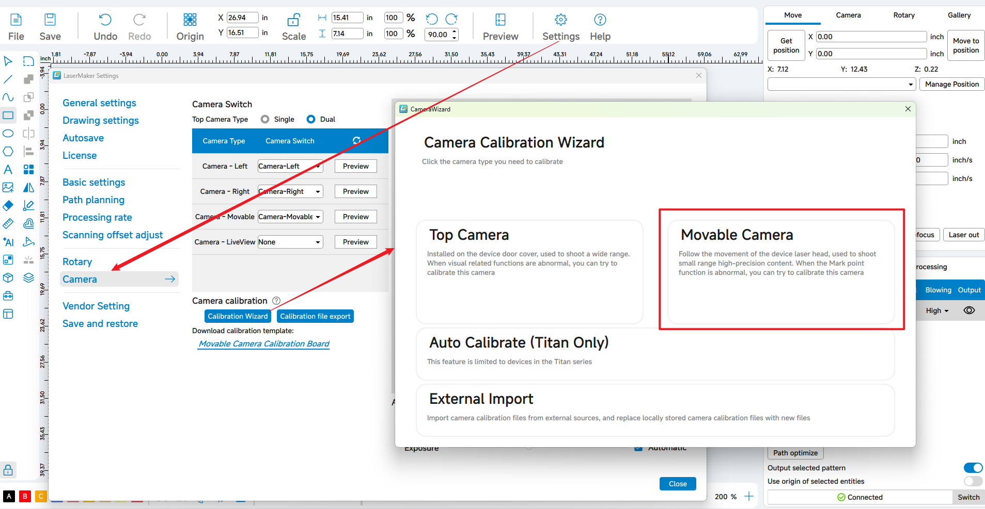Click the toolbox icon in left sidebar
The height and width of the screenshot is (509, 985).
[x=8, y=296]
